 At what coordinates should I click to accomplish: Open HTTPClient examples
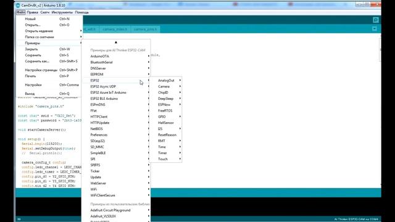(116, 117)
